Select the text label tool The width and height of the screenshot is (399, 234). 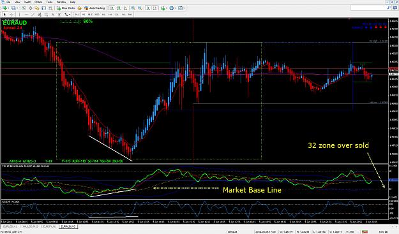(x=59, y=15)
